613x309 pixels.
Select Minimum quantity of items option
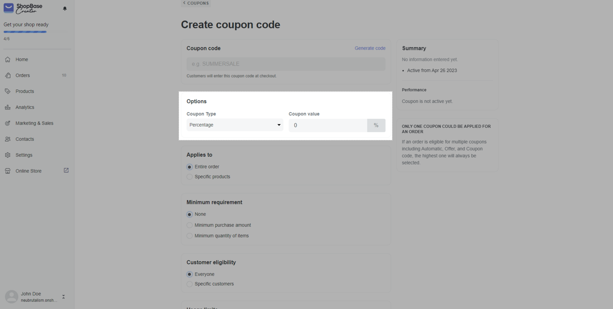pos(189,236)
